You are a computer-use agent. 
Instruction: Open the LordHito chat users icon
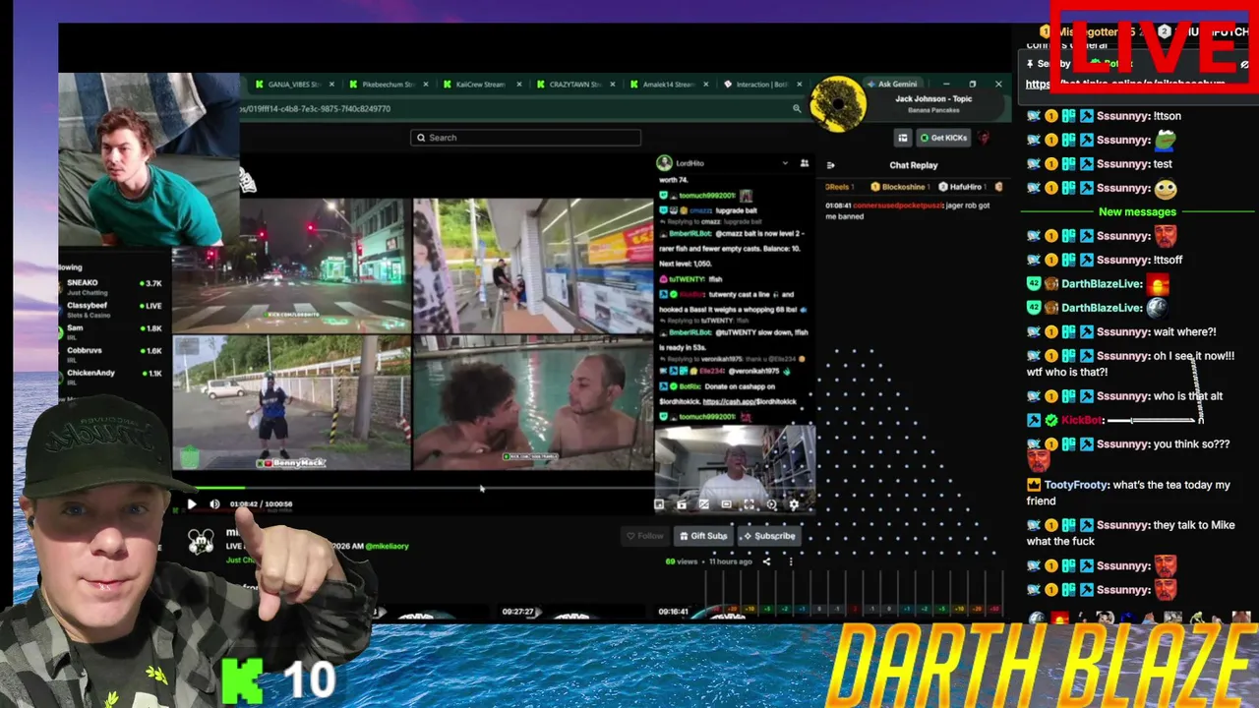tap(805, 163)
